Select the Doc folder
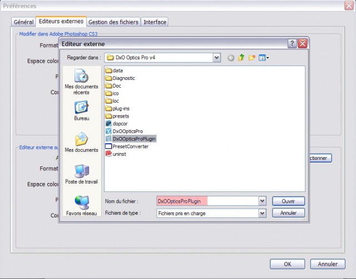The width and height of the screenshot is (356, 279). (113, 86)
